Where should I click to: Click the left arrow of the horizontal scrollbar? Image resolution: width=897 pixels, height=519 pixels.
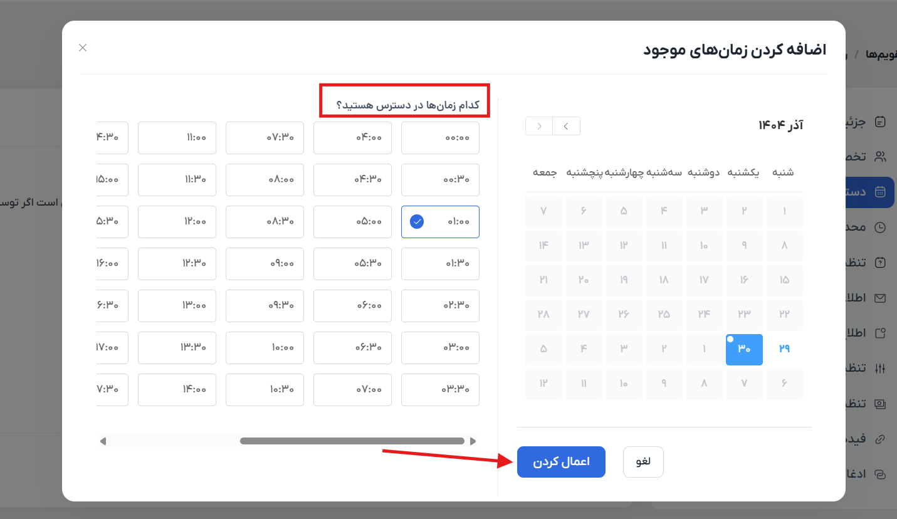(103, 441)
